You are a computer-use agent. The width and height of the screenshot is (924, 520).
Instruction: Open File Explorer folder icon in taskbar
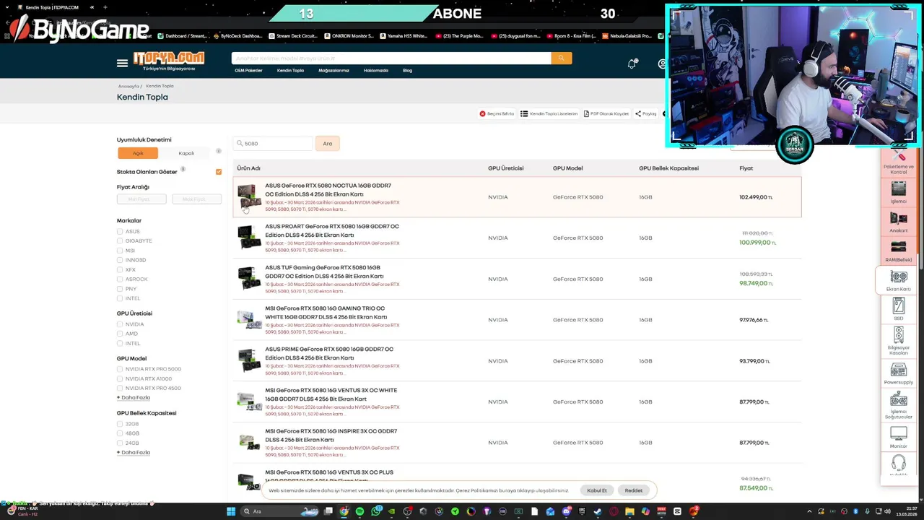click(629, 511)
